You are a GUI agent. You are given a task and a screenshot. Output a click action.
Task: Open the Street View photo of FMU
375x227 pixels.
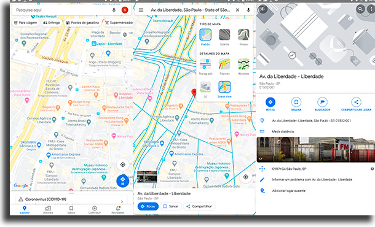315,150
